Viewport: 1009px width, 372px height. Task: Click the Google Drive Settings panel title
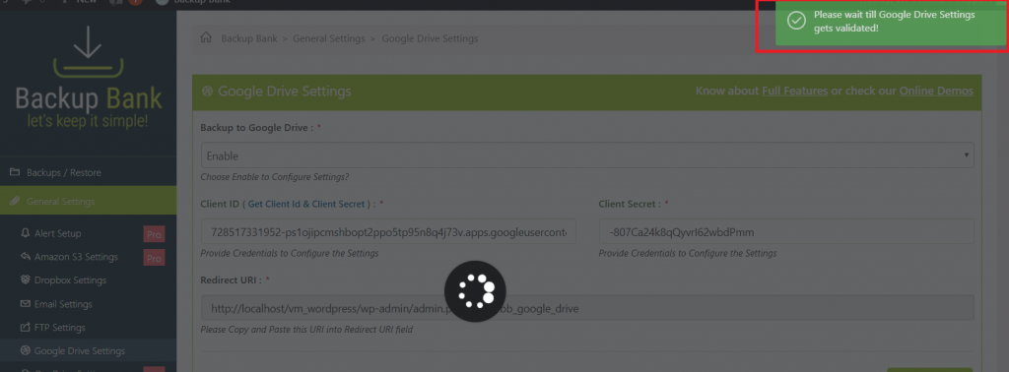[285, 92]
